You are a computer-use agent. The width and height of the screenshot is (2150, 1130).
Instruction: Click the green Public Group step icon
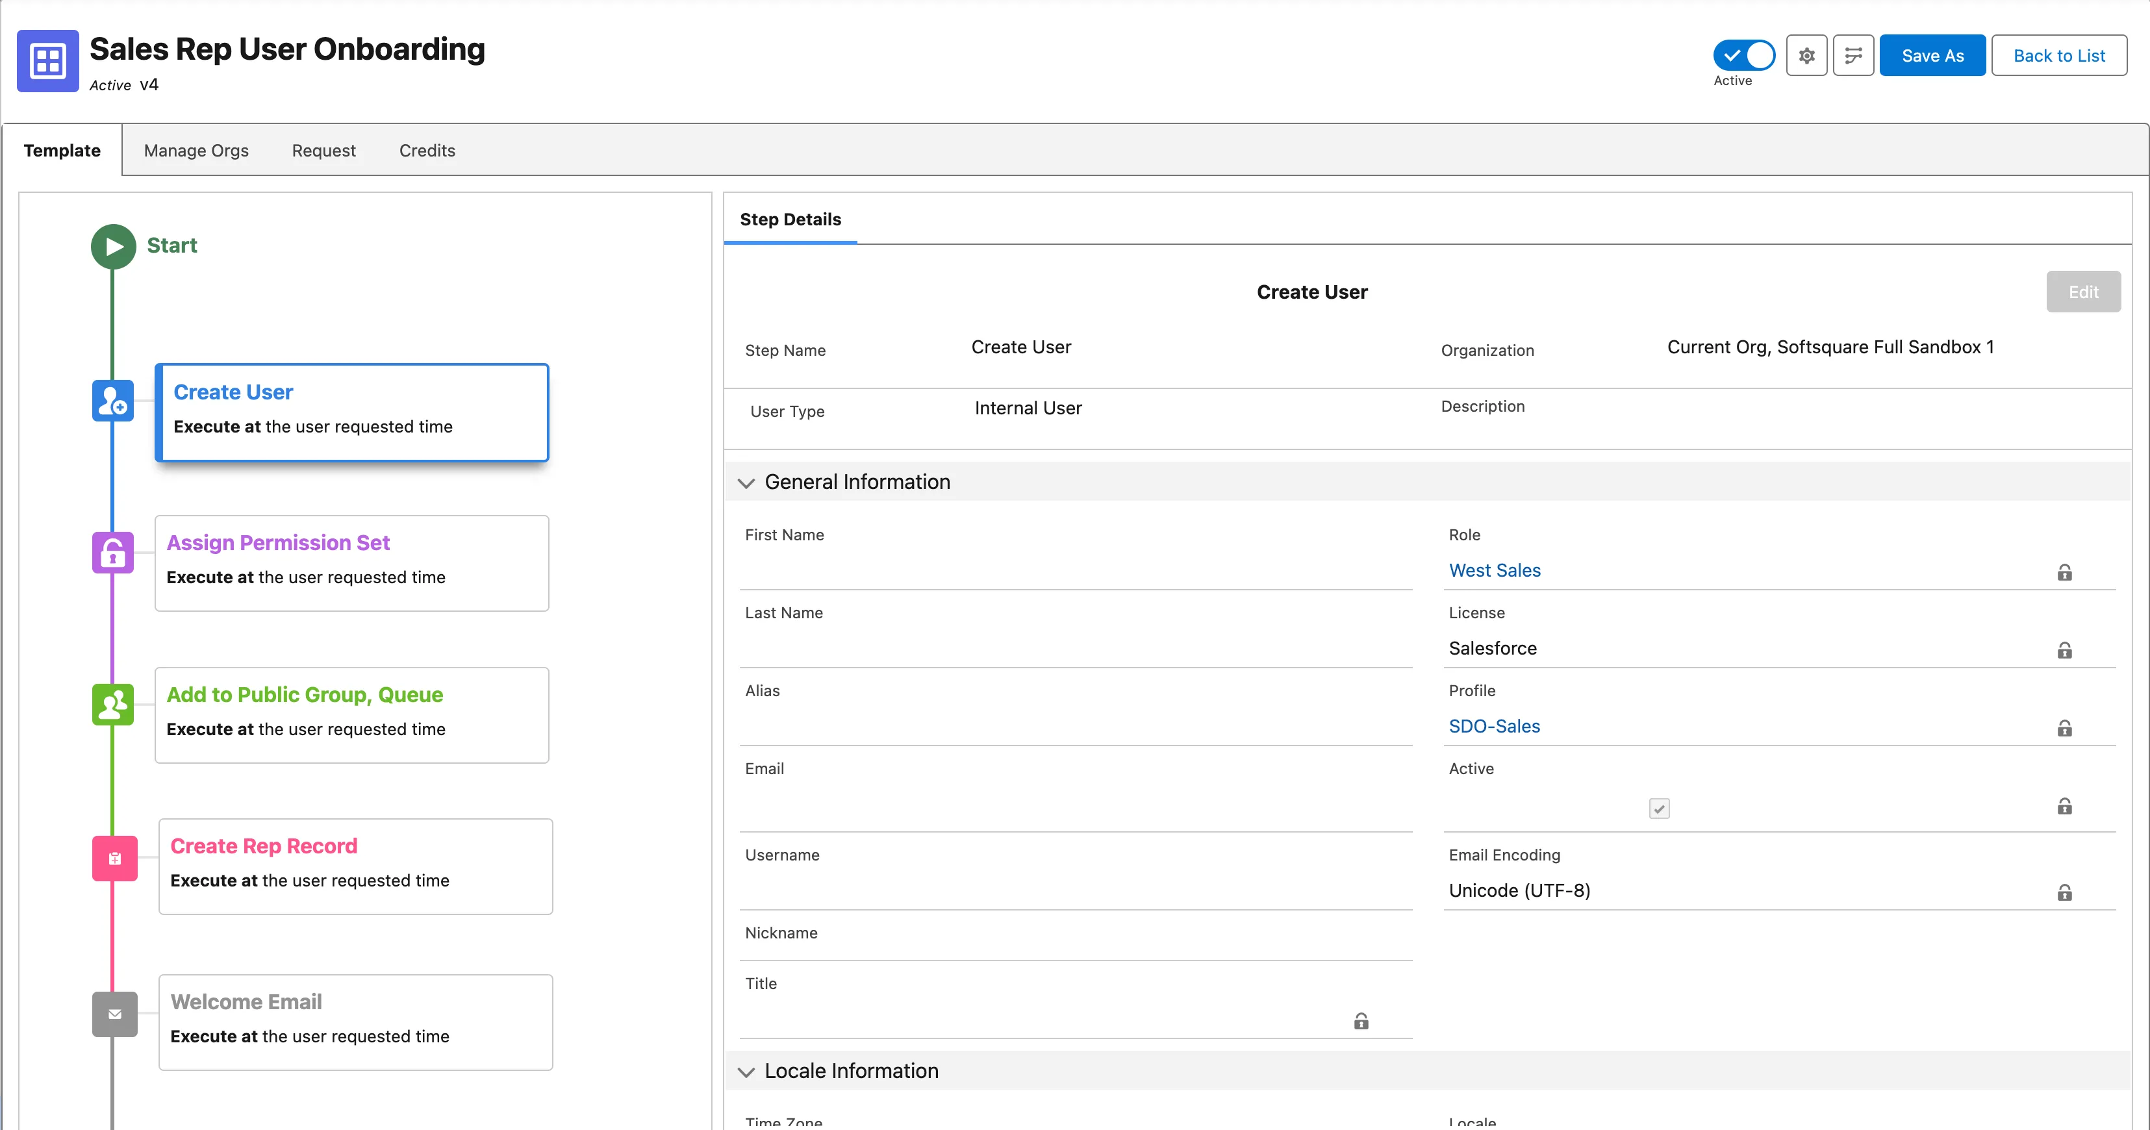click(x=112, y=705)
